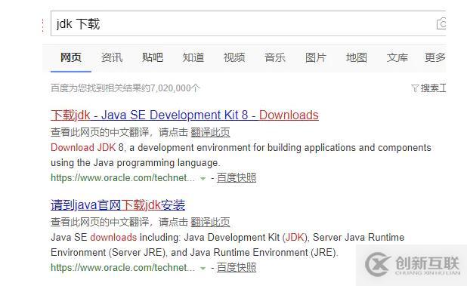Viewport: 467px width, 286px height.
Task: Click the search box containing 'jdk 下载'
Action: [249, 23]
